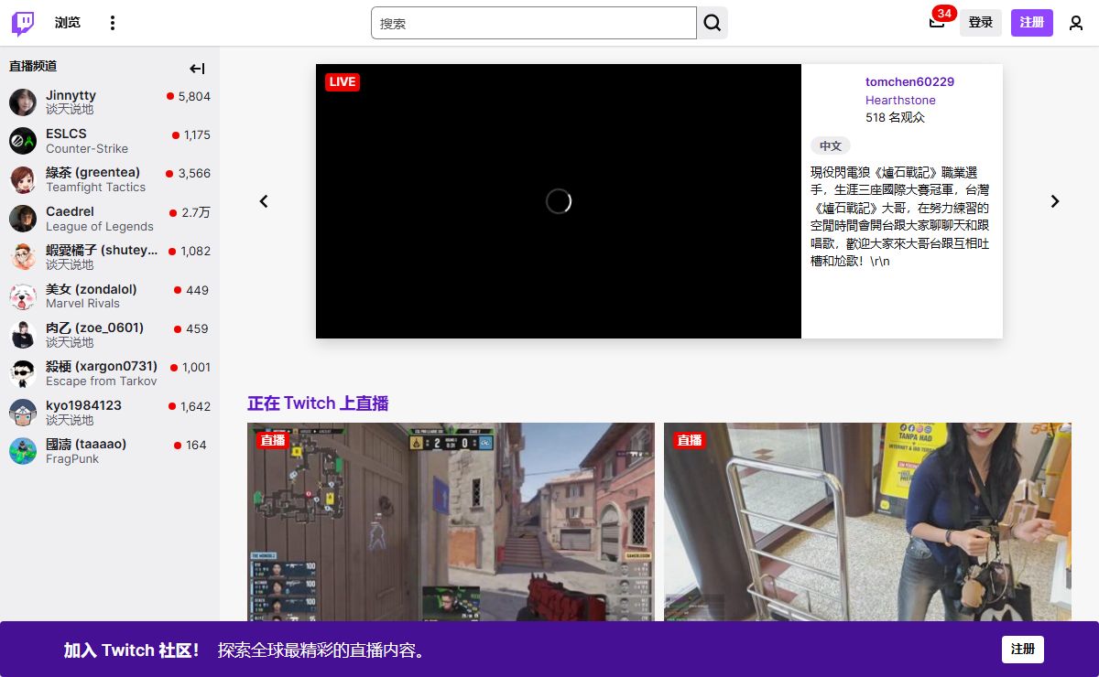Image resolution: width=1099 pixels, height=677 pixels.
Task: Open the Hearthstone game link
Action: pyautogui.click(x=900, y=100)
